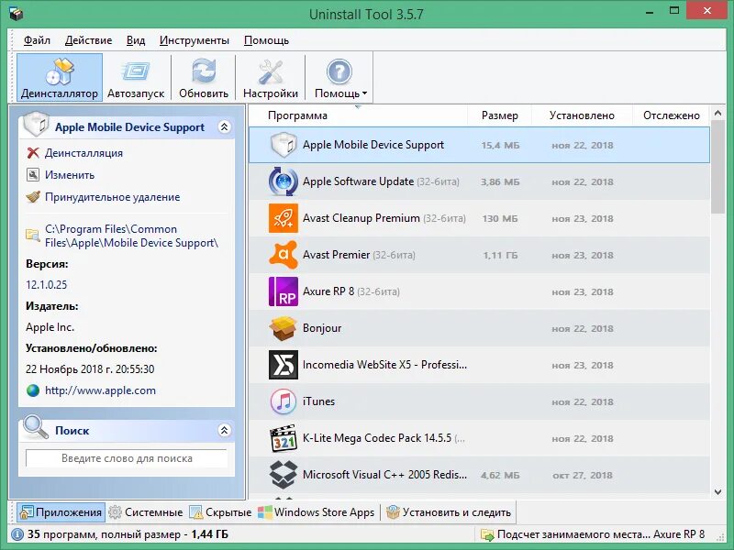Image resolution: width=734 pixels, height=550 pixels.
Task: Click the Изменить link
Action: 70,175
